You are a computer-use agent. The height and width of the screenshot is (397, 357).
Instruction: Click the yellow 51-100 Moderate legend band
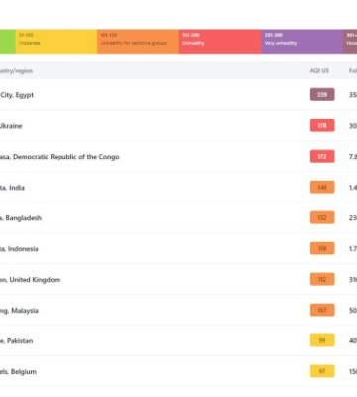pyautogui.click(x=57, y=42)
